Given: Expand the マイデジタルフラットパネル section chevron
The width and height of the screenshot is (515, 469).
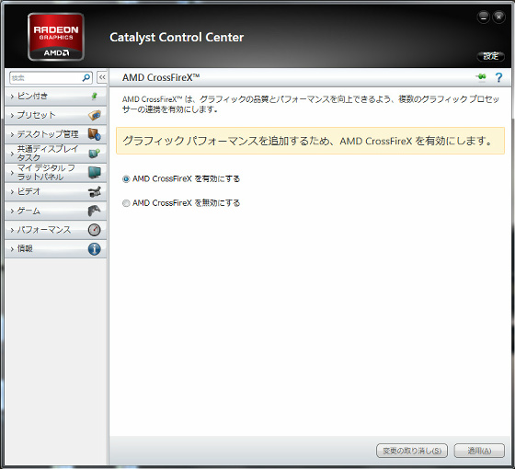Looking at the screenshot, I should (12, 173).
